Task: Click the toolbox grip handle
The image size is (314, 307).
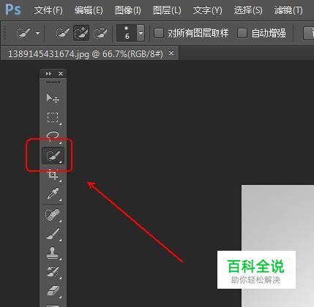Action: (53, 83)
